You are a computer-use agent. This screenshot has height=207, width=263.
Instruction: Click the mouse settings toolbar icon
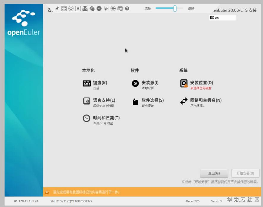click(92, 8)
